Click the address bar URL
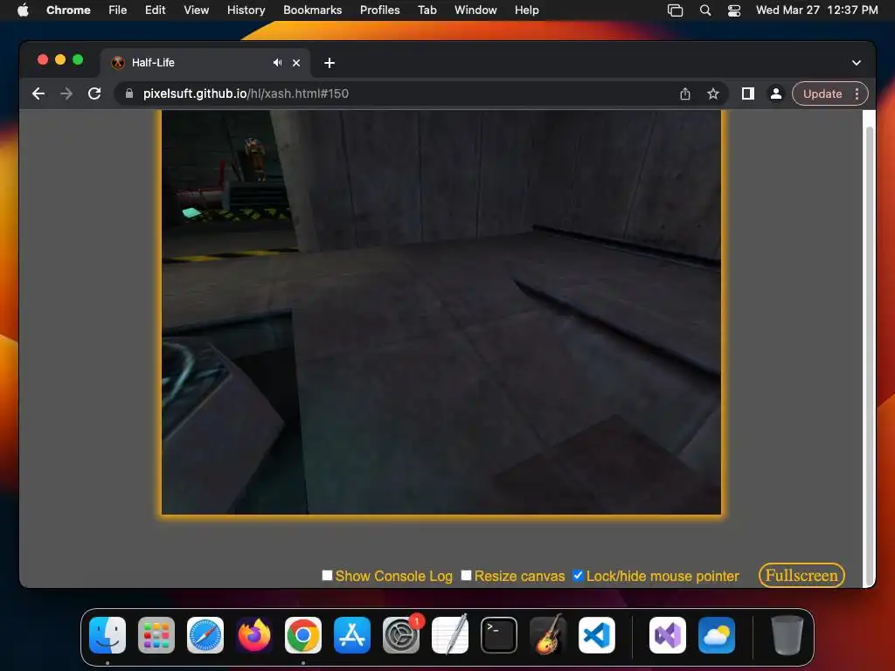 (x=246, y=93)
